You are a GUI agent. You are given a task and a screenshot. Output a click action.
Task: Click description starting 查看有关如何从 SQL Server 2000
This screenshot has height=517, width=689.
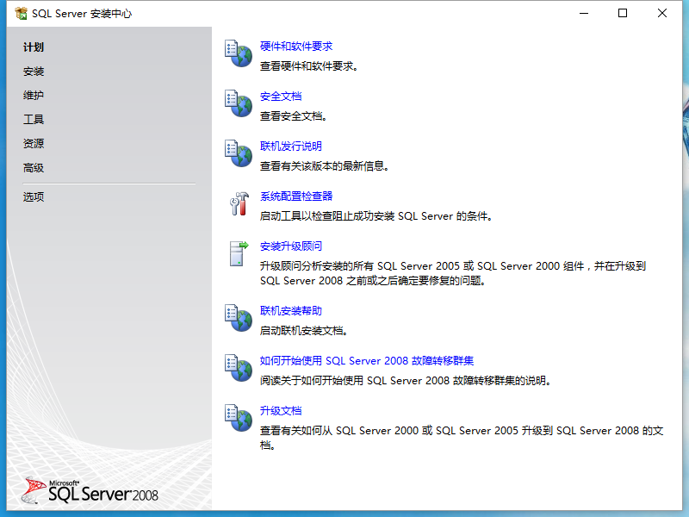tap(462, 438)
